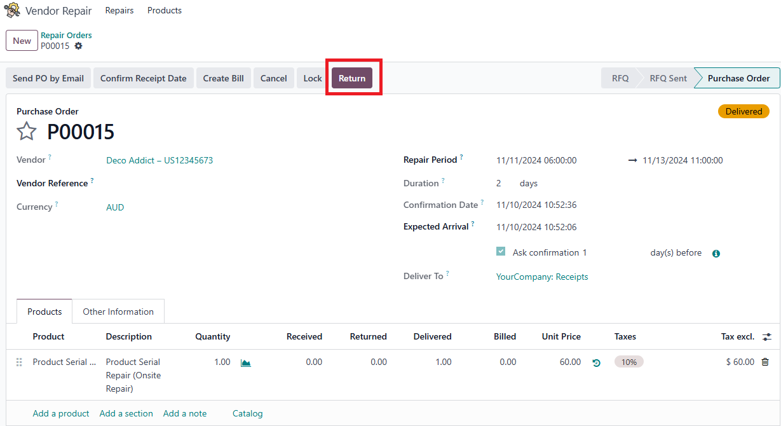
Task: Open the Repairs menu
Action: pyautogui.click(x=119, y=11)
